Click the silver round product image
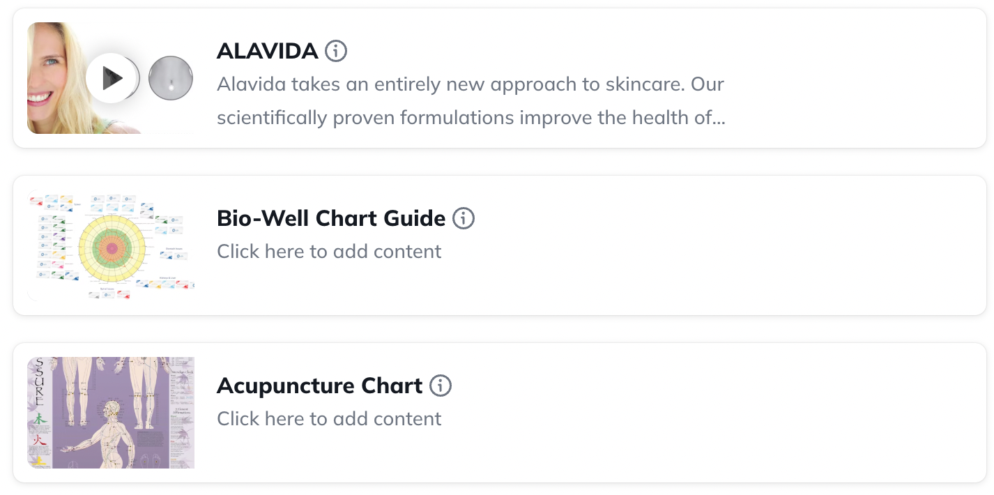Screen dimensions: 994x495 (171, 77)
